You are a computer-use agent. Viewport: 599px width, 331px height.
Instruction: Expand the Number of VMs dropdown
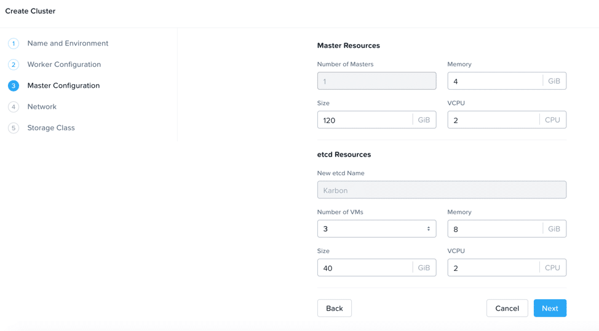click(370, 229)
